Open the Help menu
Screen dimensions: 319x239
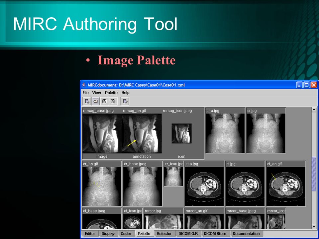coord(125,93)
